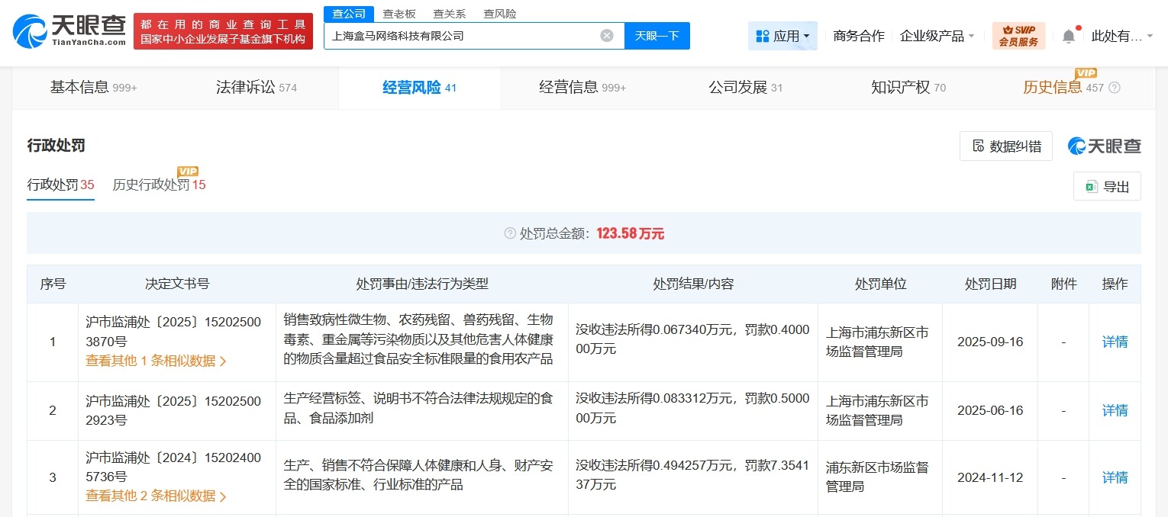Click the question mark beside 处罚总金额
The height and width of the screenshot is (517, 1168).
pyautogui.click(x=508, y=233)
